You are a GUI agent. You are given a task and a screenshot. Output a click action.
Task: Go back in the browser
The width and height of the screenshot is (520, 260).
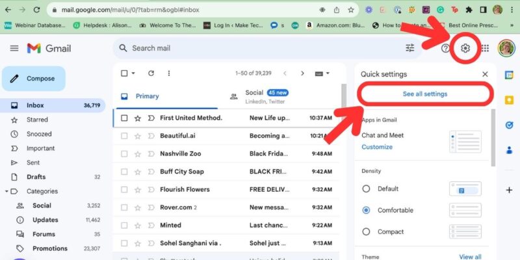coord(8,10)
